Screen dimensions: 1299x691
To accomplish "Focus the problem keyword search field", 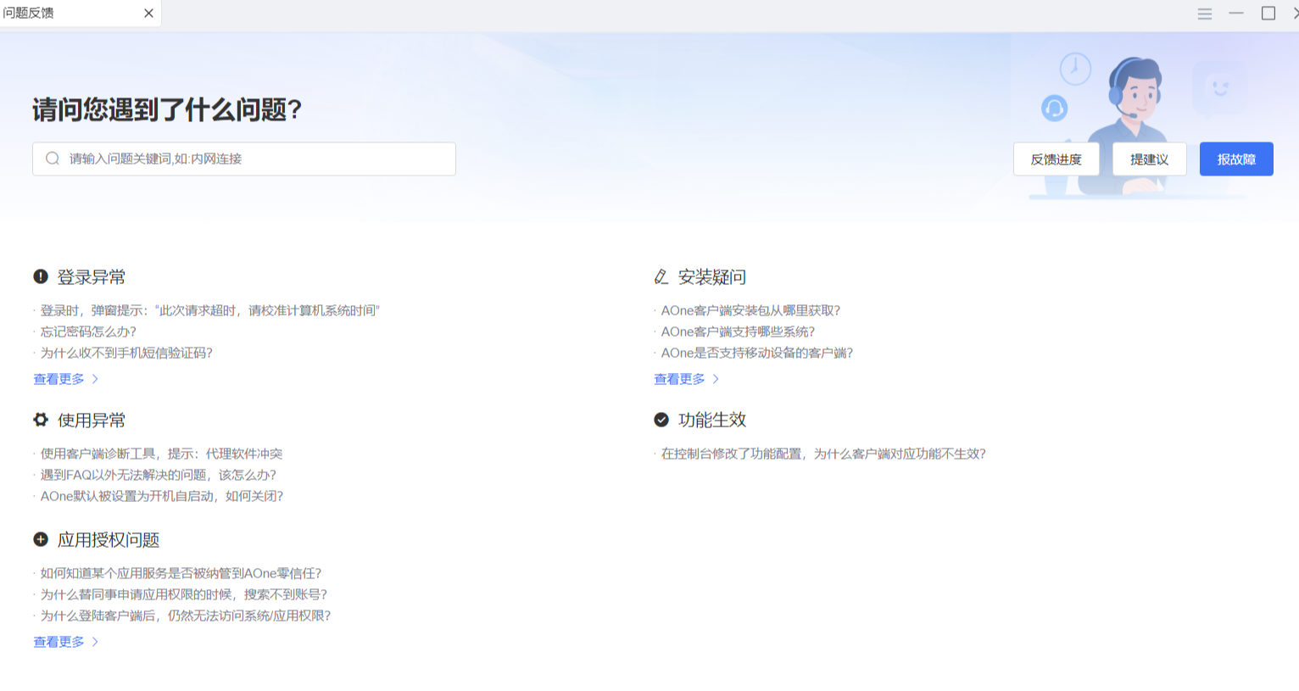I will tap(244, 159).
